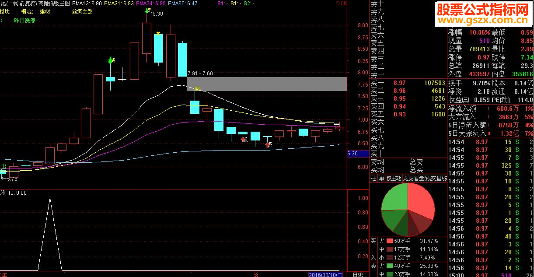Click the right red arrow 吸 signal

click(x=269, y=144)
